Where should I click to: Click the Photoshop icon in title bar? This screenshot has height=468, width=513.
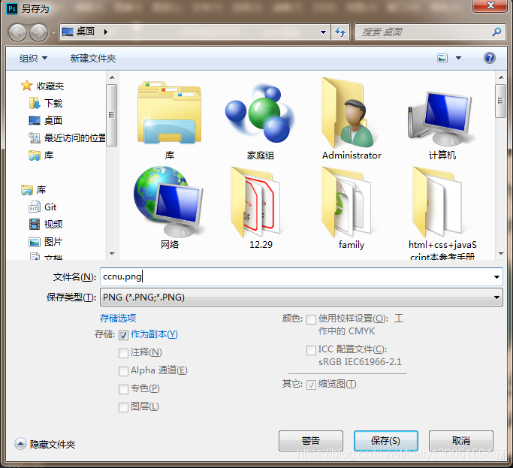click(12, 8)
